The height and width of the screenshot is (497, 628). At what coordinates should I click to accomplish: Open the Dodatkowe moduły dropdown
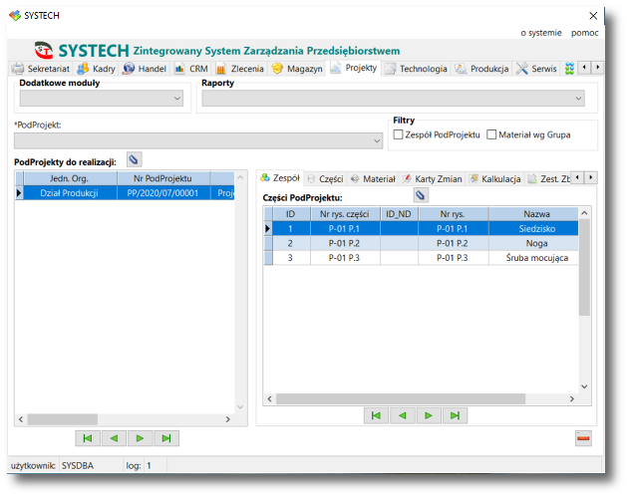coord(102,99)
